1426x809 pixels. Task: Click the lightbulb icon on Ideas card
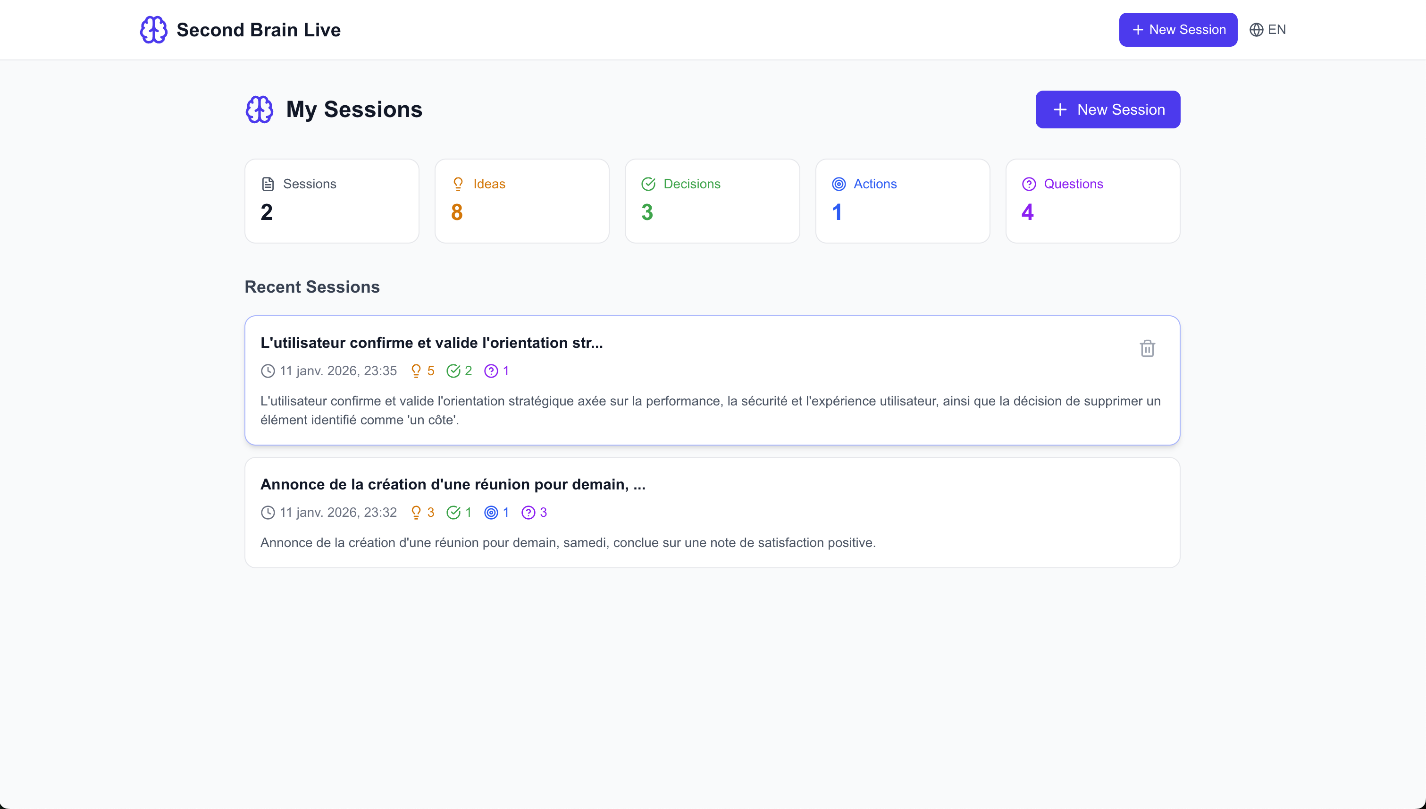coord(458,184)
